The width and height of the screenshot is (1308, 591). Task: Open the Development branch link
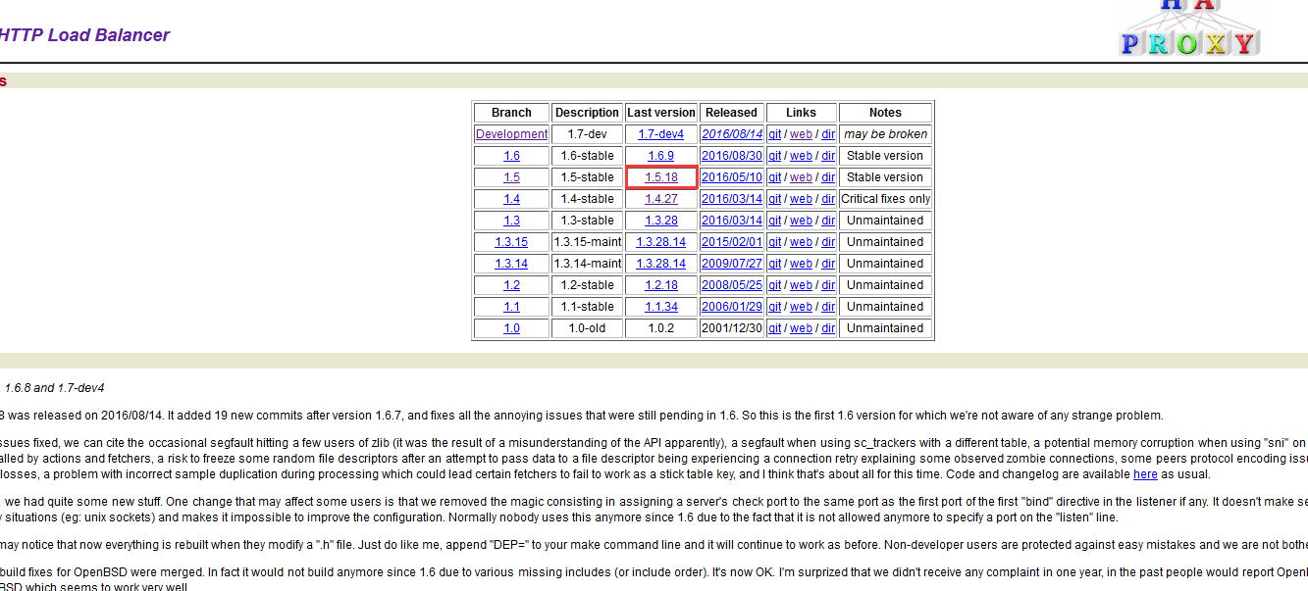coord(511,134)
